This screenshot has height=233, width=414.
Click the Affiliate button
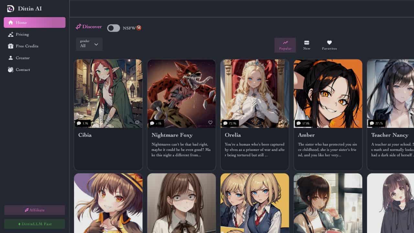point(35,210)
